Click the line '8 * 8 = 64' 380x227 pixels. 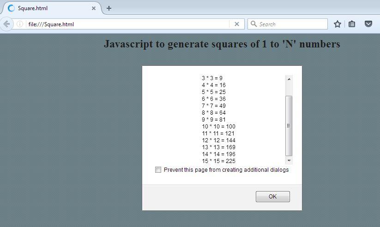pyautogui.click(x=214, y=113)
